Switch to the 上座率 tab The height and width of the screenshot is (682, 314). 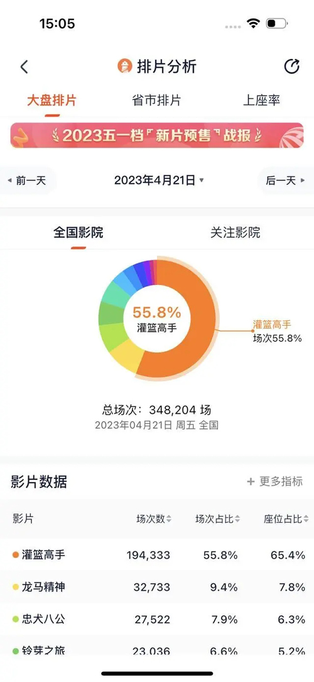[x=261, y=101]
